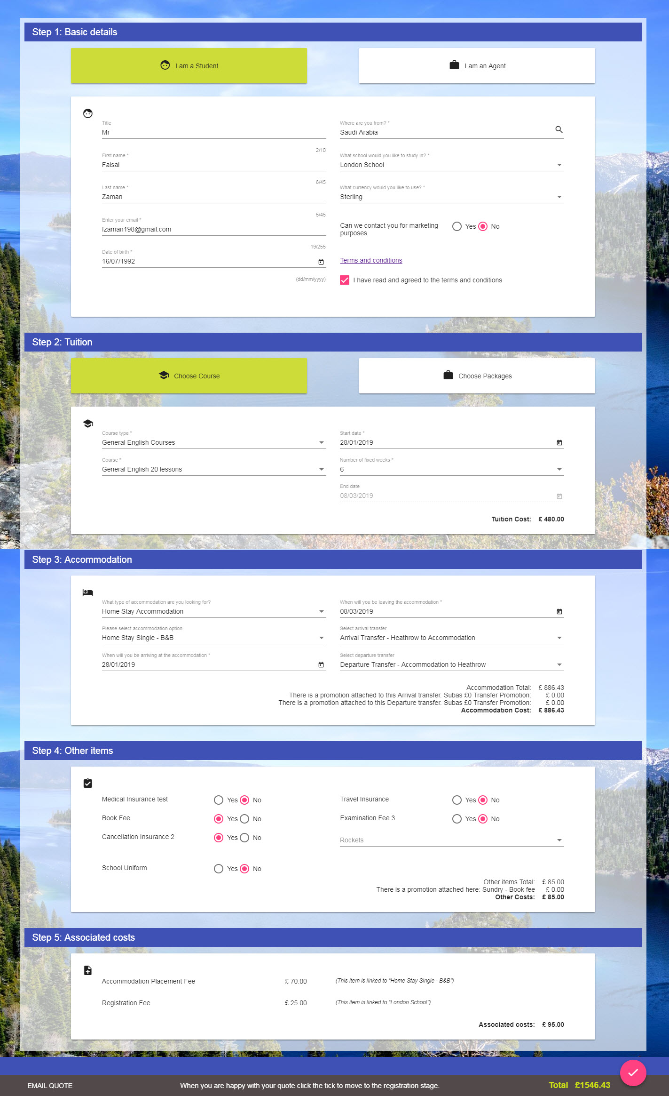Open the number of fixed weeks dropdown
The height and width of the screenshot is (1096, 669).
pos(452,469)
